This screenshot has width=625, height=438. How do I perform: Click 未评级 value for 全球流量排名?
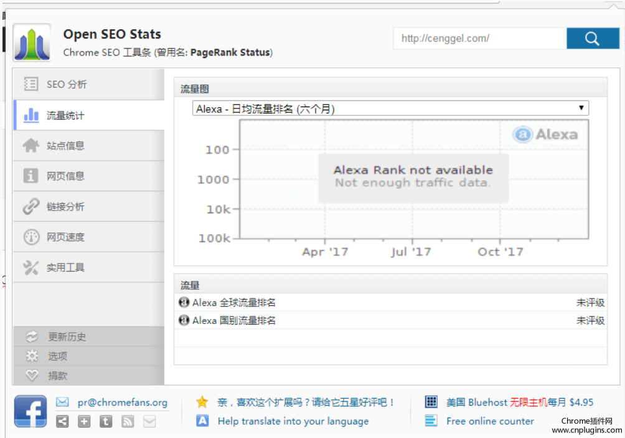click(x=590, y=303)
